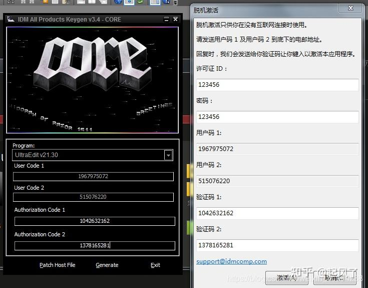Focus the 验证码 1 input field

(277, 213)
